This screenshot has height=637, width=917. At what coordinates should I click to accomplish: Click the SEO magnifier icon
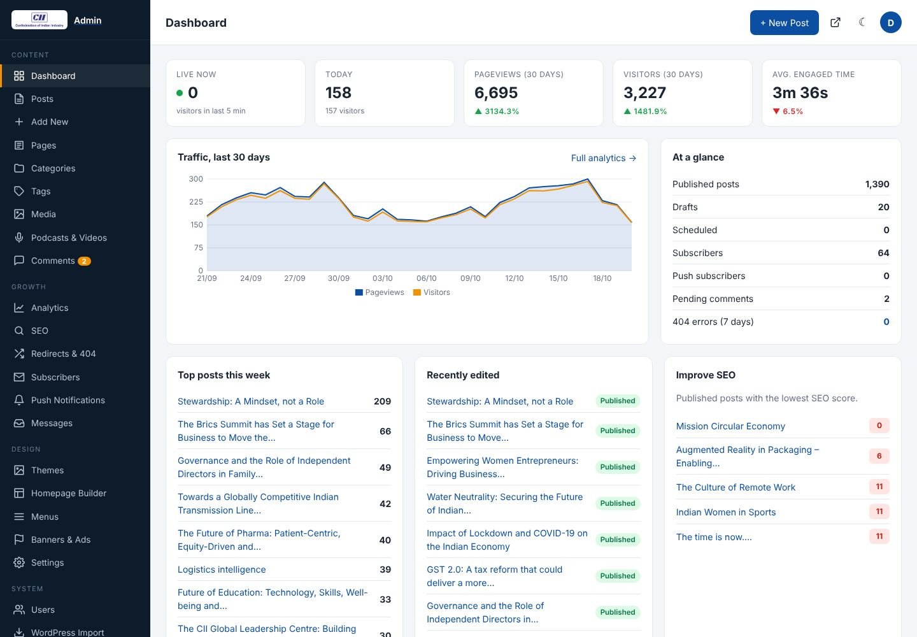[x=19, y=331]
